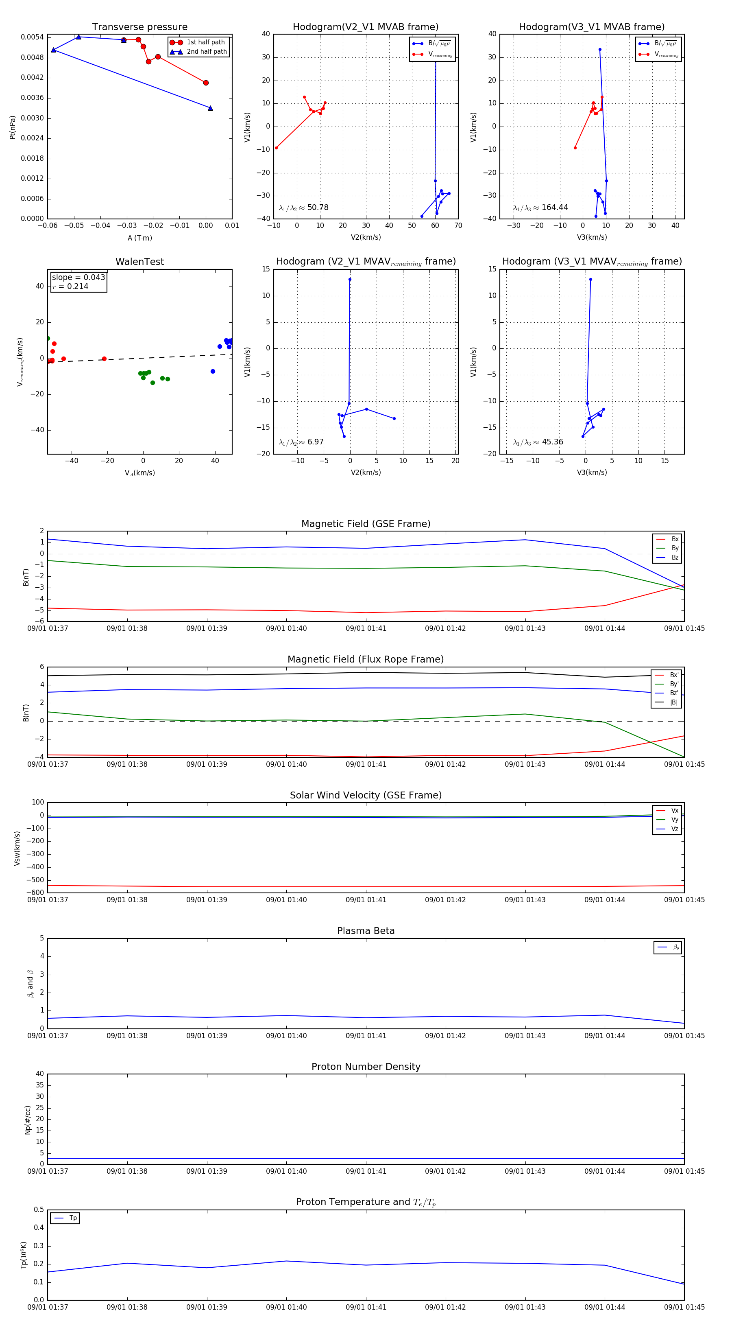Image resolution: width=732 pixels, height=1343 pixels.
Task: Select the 'Bz' legend entry in GSE field plot
Action: click(667, 557)
